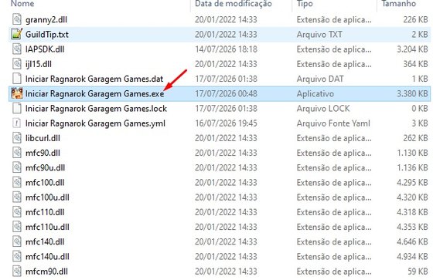Sort by Data de modificação column header
This screenshot has height=280, width=433.
pos(234,4)
